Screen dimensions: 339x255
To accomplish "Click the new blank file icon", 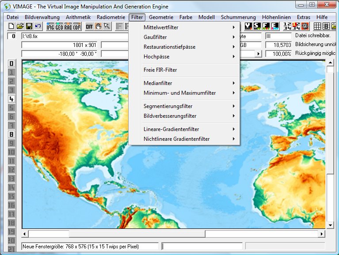I will 11,27.
